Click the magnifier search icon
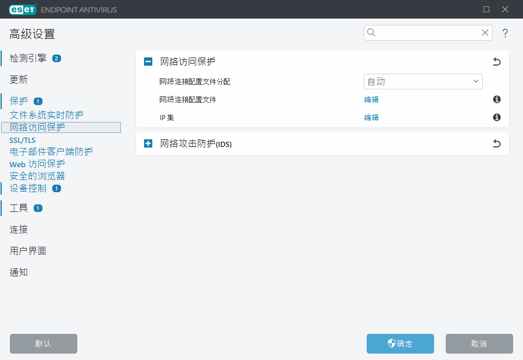Viewport: 523px width, 360px height. tap(372, 33)
